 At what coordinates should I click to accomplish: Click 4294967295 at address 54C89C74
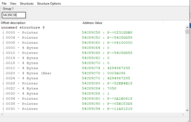pyautogui.click(x=119, y=68)
